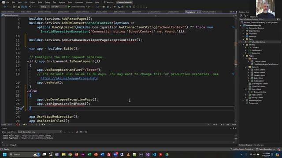Image resolution: width=282 pixels, height=158 pixels.
Task: Open FileZilla from the taskbar
Action: 109,154
